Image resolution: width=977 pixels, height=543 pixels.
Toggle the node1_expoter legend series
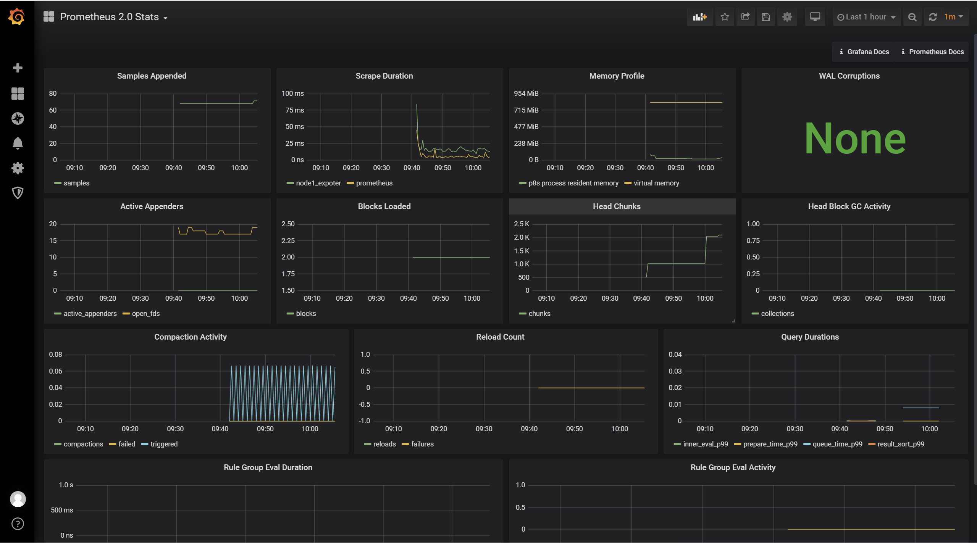click(318, 183)
